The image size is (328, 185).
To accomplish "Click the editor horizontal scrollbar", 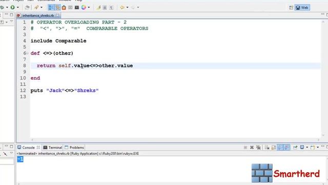I will 175,140.
